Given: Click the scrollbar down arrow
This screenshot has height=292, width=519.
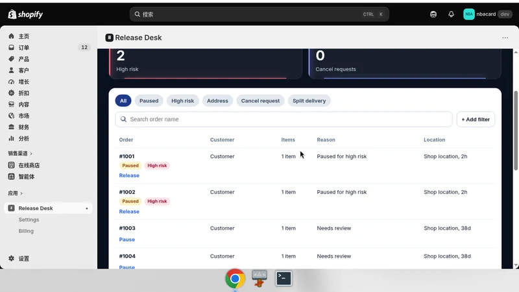Looking at the screenshot, I should [516, 265].
